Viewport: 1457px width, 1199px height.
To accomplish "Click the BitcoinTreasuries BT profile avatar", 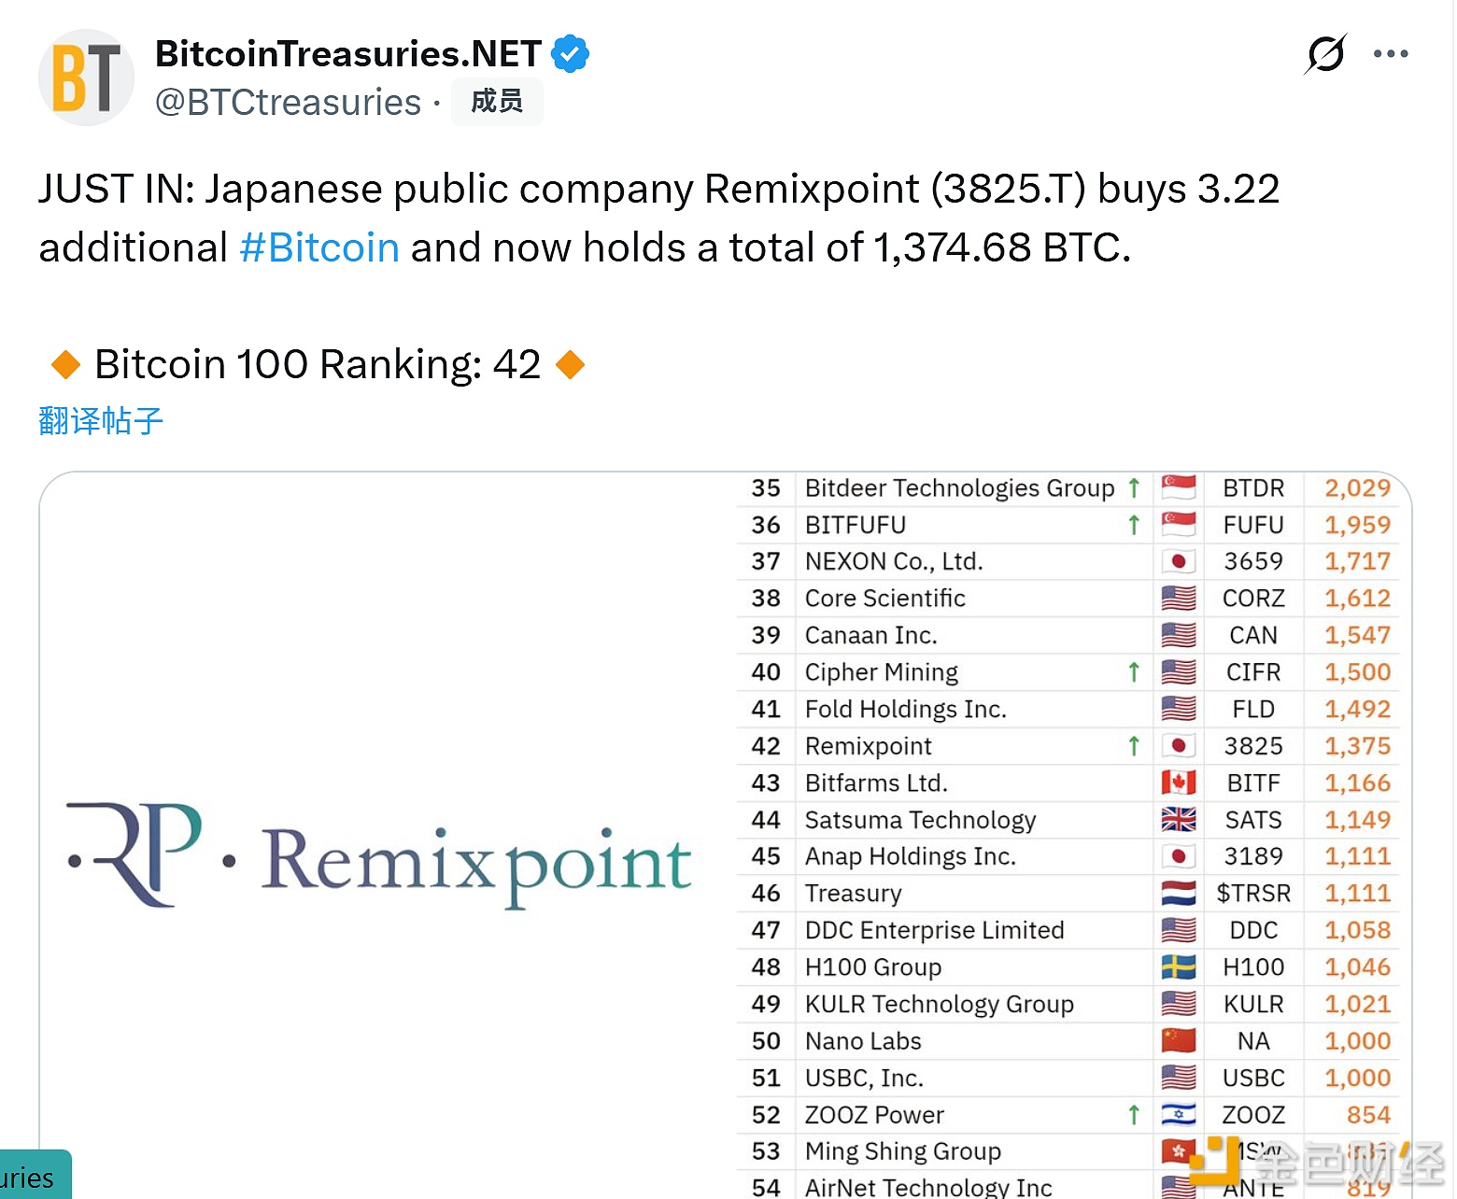I will point(86,78).
